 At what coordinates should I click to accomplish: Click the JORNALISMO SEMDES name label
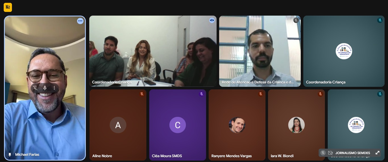click(353, 153)
